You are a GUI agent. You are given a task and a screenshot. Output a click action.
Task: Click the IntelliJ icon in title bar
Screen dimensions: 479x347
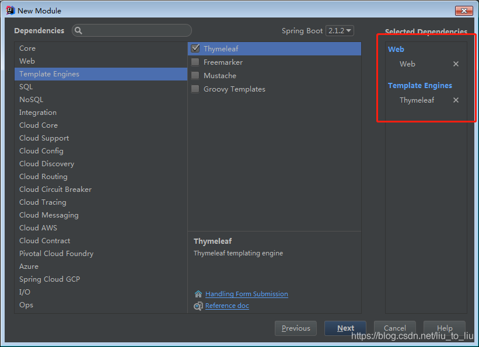tap(10, 10)
